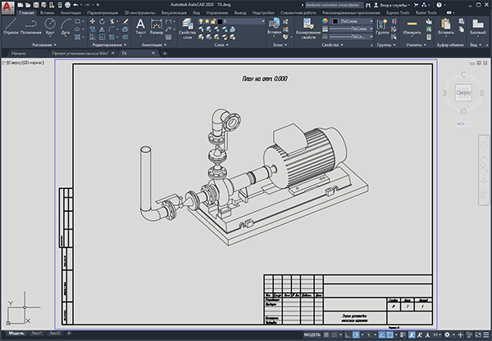Expand the Редактирование panel
This screenshot has width=492, height=341.
click(x=109, y=45)
